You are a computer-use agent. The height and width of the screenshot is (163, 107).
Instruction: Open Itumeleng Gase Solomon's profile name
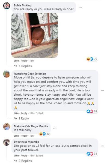30,74
